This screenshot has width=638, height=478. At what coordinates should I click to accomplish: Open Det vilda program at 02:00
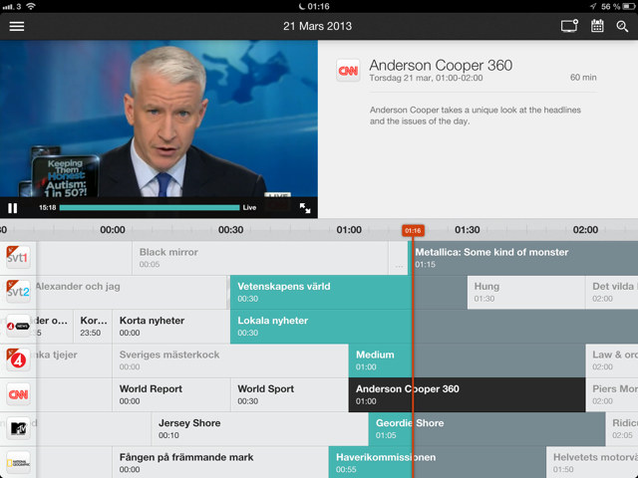[612, 292]
